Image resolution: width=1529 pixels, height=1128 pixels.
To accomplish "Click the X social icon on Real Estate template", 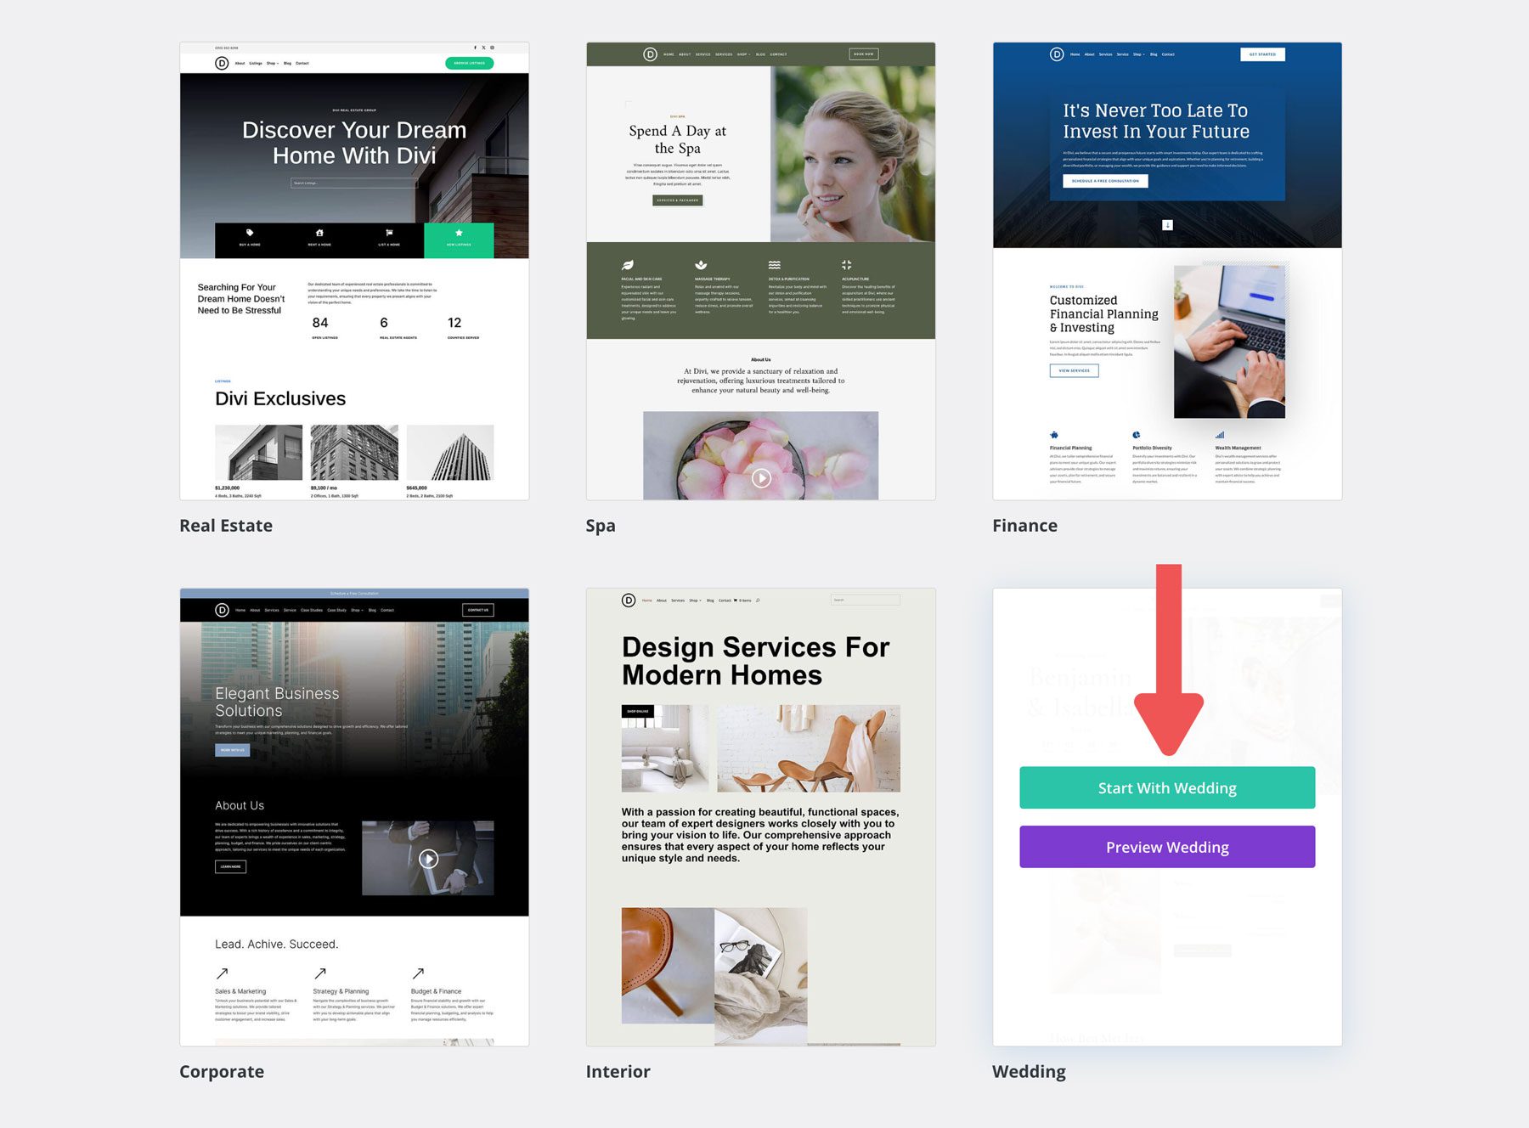I will [483, 48].
